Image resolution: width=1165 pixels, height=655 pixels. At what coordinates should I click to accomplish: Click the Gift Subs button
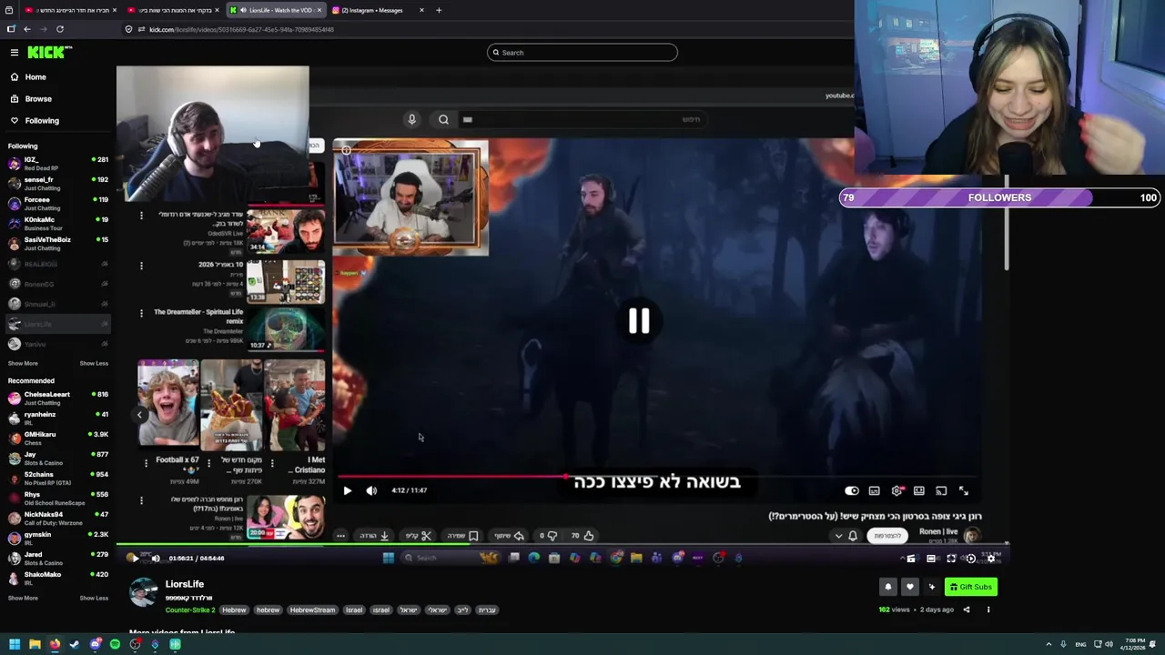click(970, 587)
